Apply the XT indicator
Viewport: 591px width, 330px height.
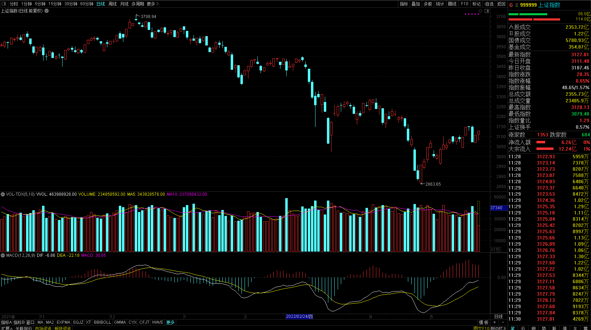coord(89,322)
